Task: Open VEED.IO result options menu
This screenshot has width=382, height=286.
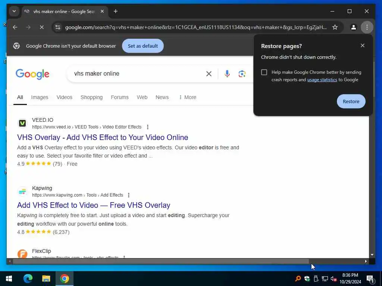Action: pyautogui.click(x=148, y=127)
